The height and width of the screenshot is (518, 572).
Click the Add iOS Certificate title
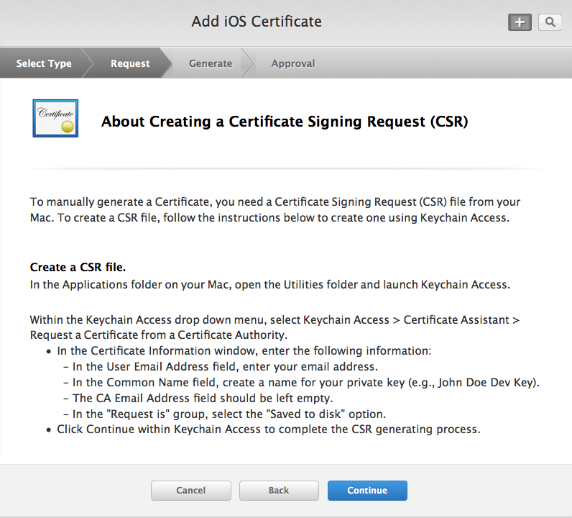[257, 22]
